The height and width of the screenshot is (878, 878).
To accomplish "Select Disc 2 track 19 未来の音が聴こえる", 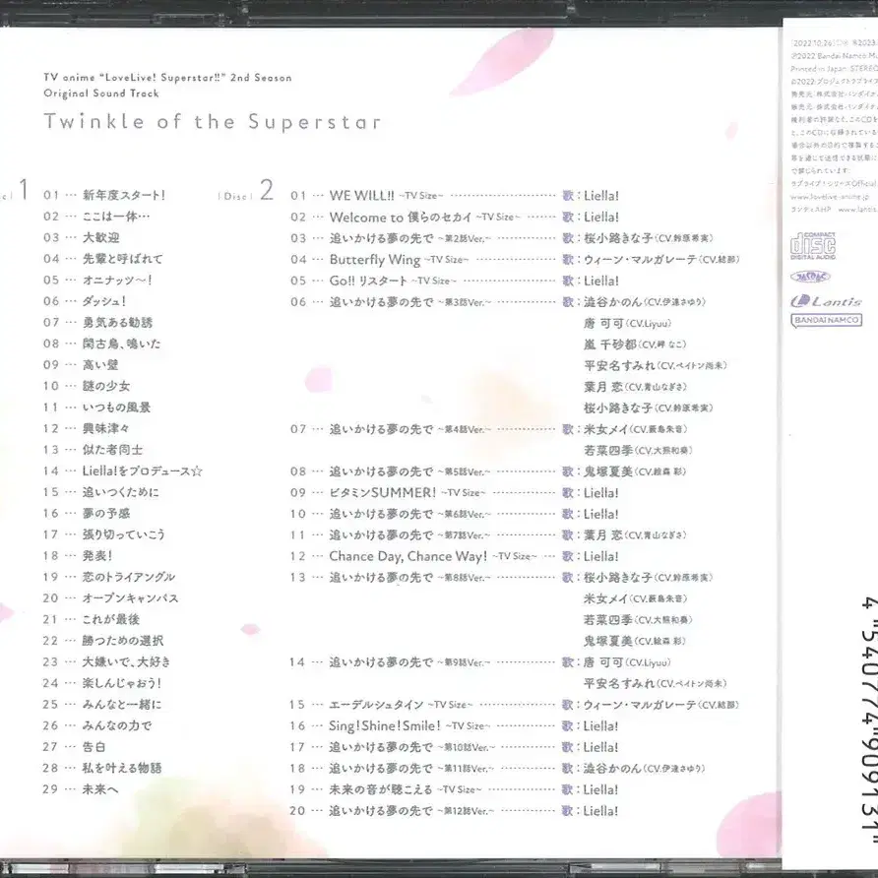I will (454, 789).
